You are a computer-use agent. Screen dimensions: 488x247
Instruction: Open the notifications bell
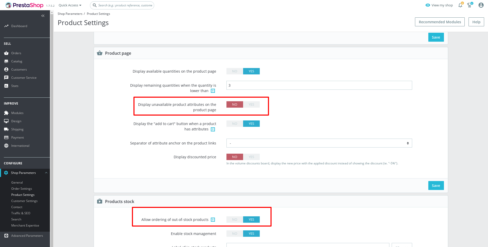coord(460,5)
